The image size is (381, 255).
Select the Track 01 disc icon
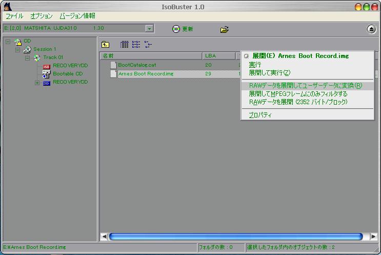pyautogui.click(x=37, y=58)
